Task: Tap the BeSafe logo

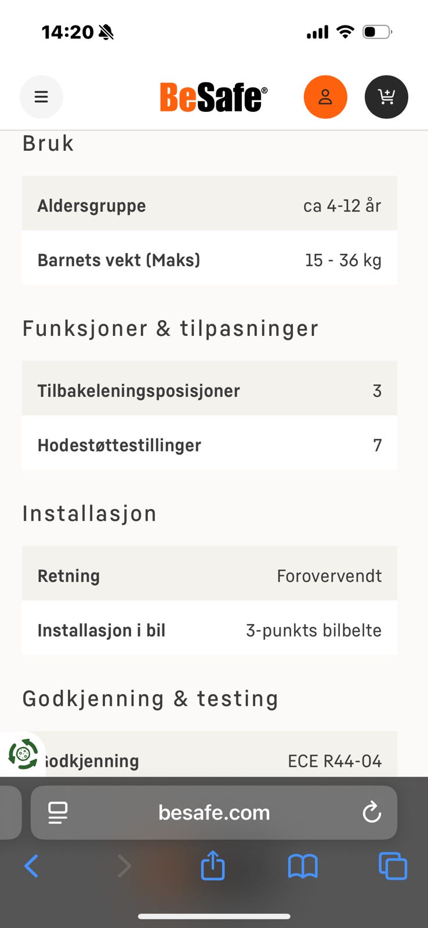Action: coord(213,97)
